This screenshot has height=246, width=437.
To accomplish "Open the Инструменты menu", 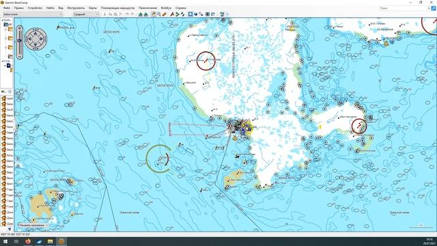I will [x=76, y=8].
